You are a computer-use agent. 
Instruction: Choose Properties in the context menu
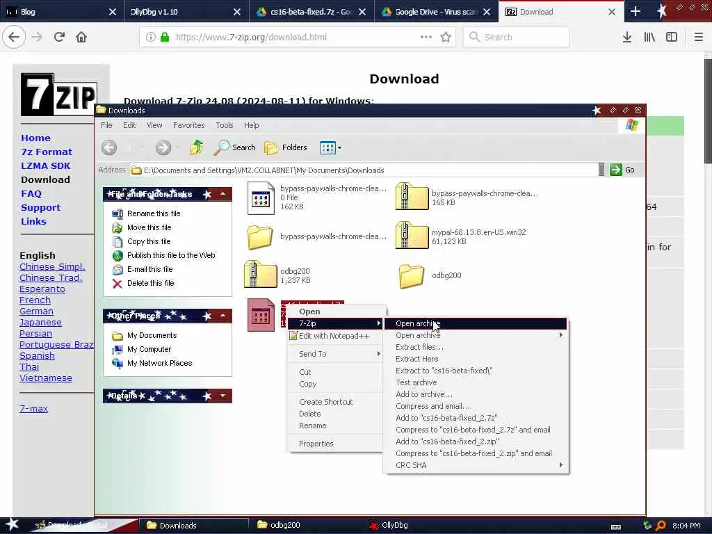pos(316,444)
